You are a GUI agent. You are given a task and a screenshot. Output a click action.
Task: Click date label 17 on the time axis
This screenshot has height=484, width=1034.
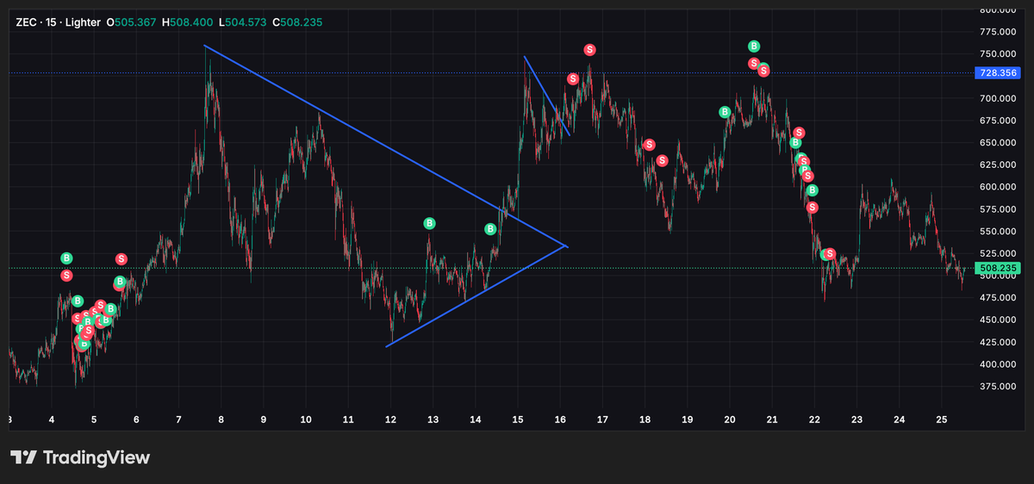pos(602,420)
